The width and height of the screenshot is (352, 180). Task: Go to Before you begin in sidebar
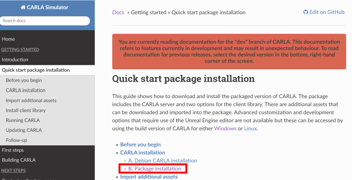[24, 80]
